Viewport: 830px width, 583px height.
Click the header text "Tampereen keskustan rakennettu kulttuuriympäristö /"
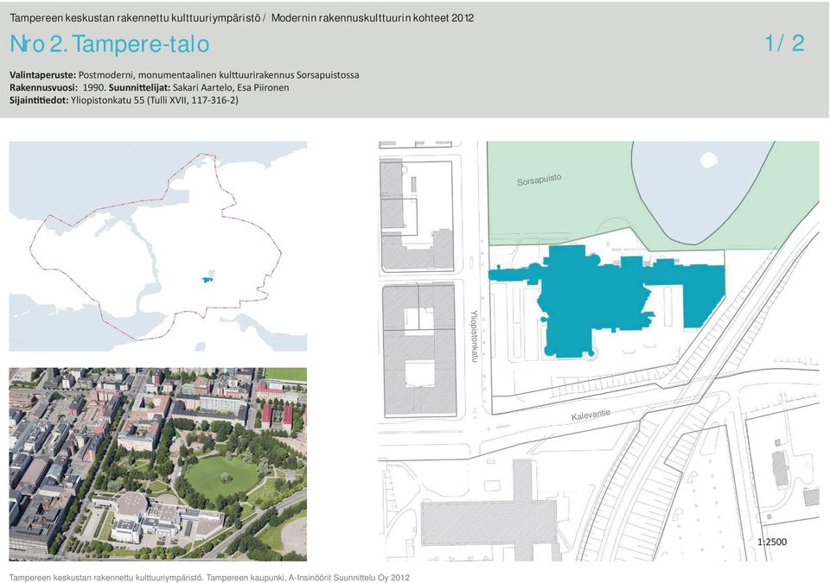point(137,18)
